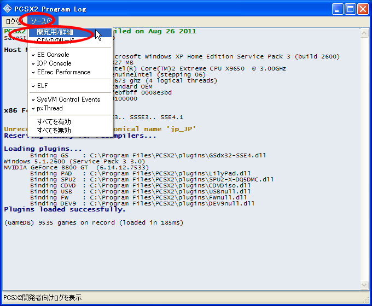Toggle the pxThread log source
This screenshot has height=306, width=372.
point(70,108)
